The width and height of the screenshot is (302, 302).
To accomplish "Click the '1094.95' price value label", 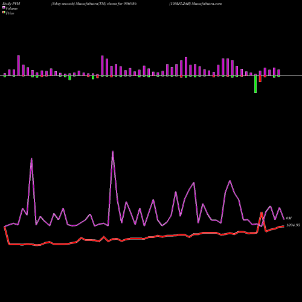I will (x=293, y=225).
